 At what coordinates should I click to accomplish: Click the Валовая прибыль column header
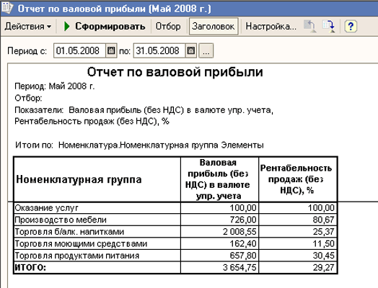[x=219, y=179]
